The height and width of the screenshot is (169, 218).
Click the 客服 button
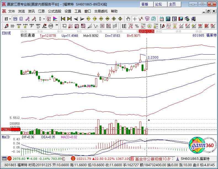(x=147, y=4)
